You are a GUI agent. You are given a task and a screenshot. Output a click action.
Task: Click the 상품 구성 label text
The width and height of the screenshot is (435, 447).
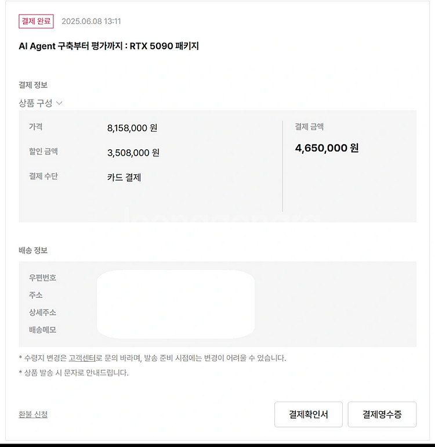[x=35, y=103]
